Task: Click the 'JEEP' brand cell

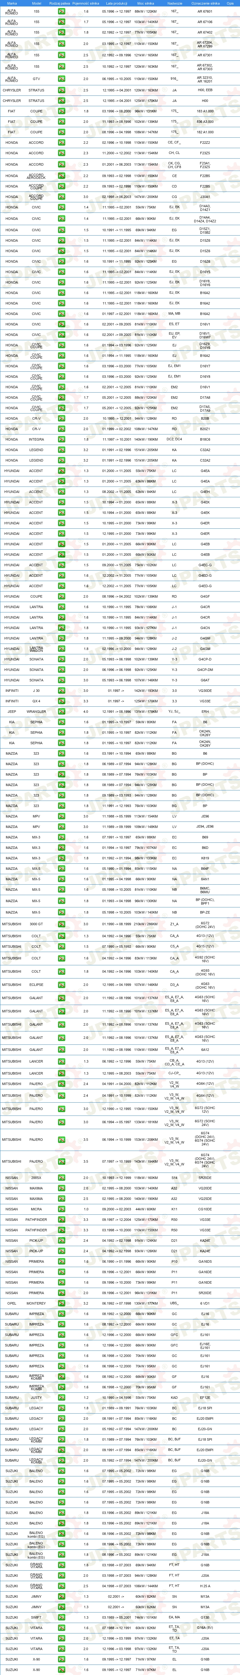Action: tap(12, 711)
